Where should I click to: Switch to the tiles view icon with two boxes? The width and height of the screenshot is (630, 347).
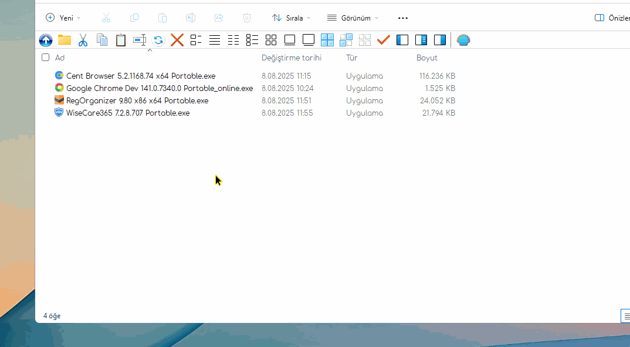(196, 40)
